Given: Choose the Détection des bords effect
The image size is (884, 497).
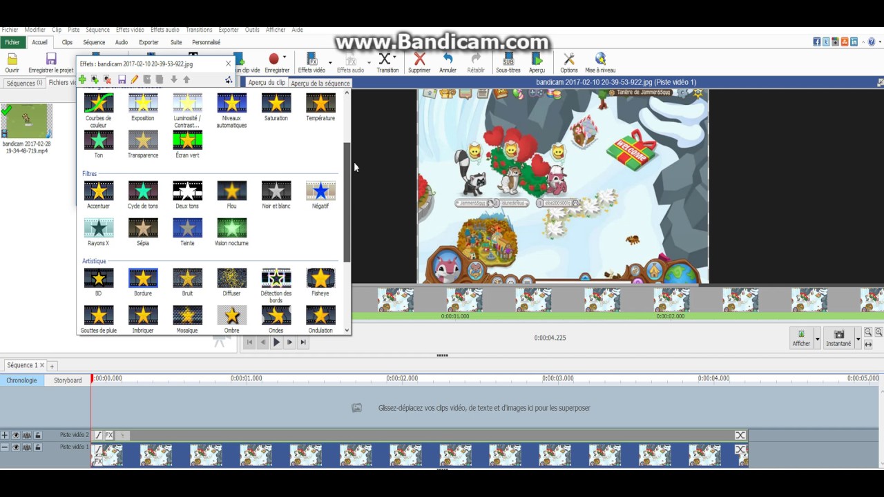Looking at the screenshot, I should 276,286.
